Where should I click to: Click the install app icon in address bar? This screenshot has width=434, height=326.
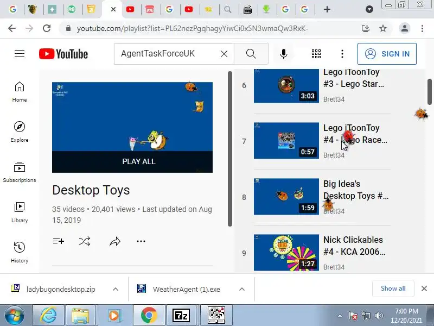(365, 28)
